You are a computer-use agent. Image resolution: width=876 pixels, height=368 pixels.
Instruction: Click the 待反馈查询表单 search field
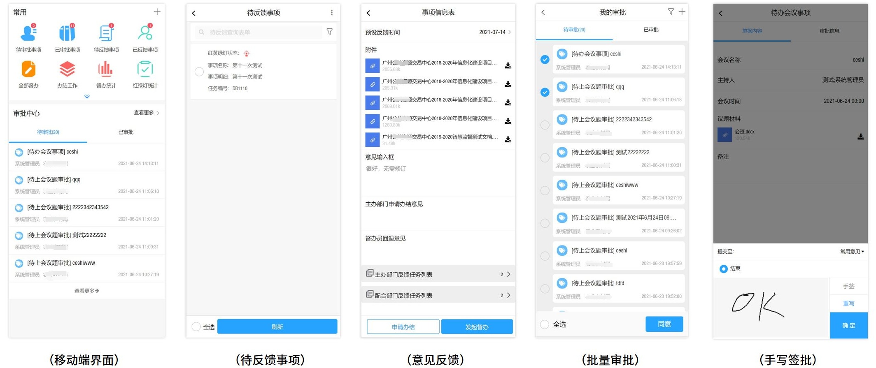(259, 32)
